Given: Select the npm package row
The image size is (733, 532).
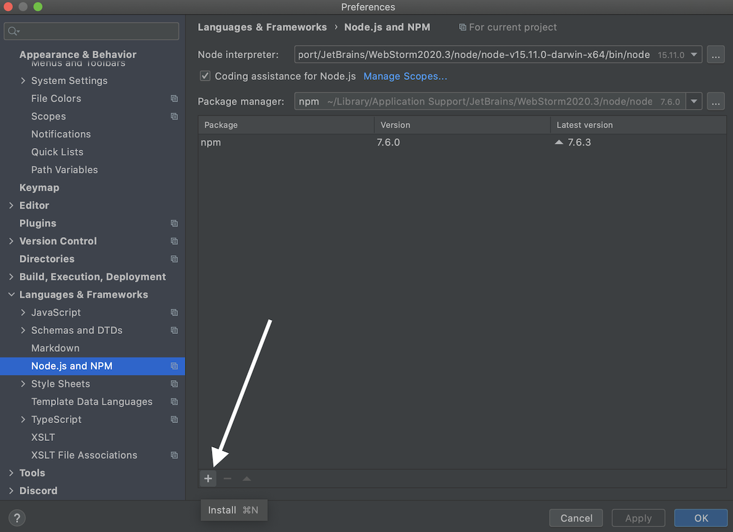Looking at the screenshot, I should (462, 142).
